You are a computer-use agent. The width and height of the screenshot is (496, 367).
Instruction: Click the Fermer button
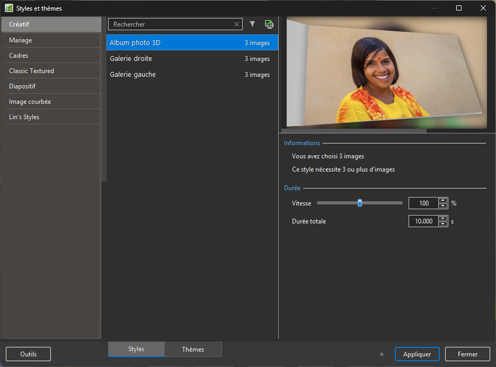tap(467, 354)
